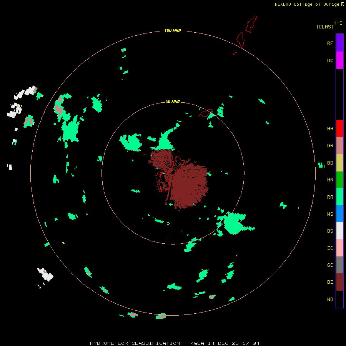346x346 pixels.
Task: Click the HR legend label
Action: point(330,180)
